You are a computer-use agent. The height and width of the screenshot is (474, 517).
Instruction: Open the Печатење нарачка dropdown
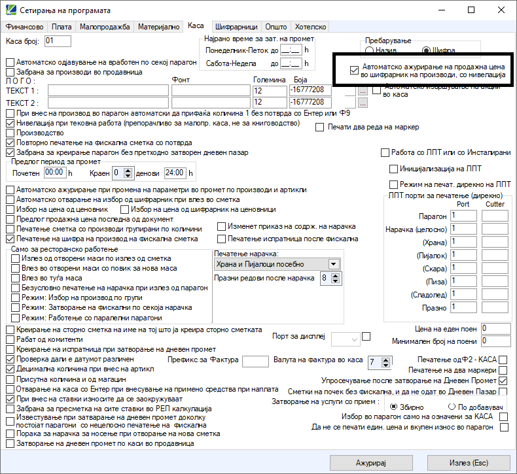(277, 264)
